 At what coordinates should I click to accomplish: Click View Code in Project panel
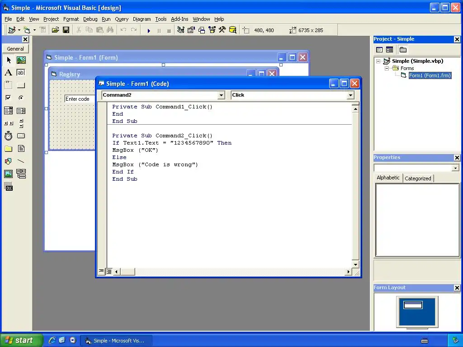(x=379, y=50)
